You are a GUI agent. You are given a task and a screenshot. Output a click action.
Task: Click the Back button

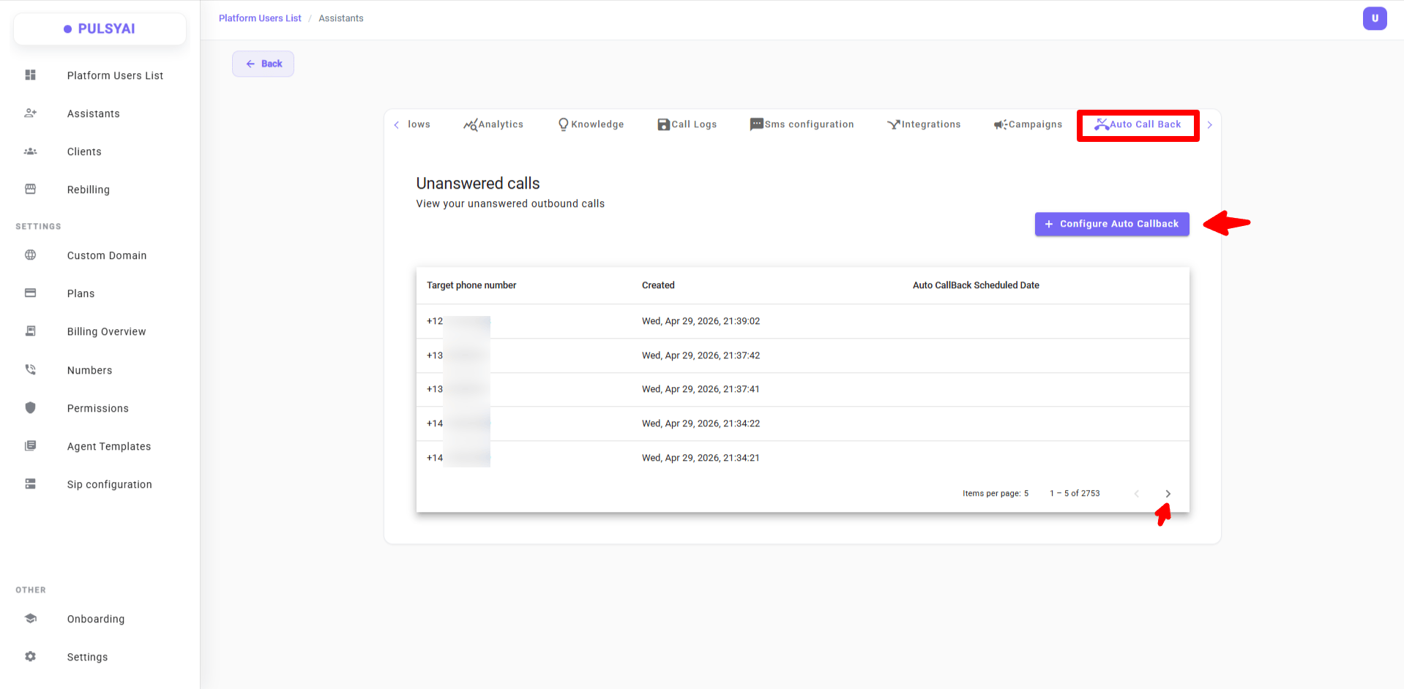(x=263, y=64)
